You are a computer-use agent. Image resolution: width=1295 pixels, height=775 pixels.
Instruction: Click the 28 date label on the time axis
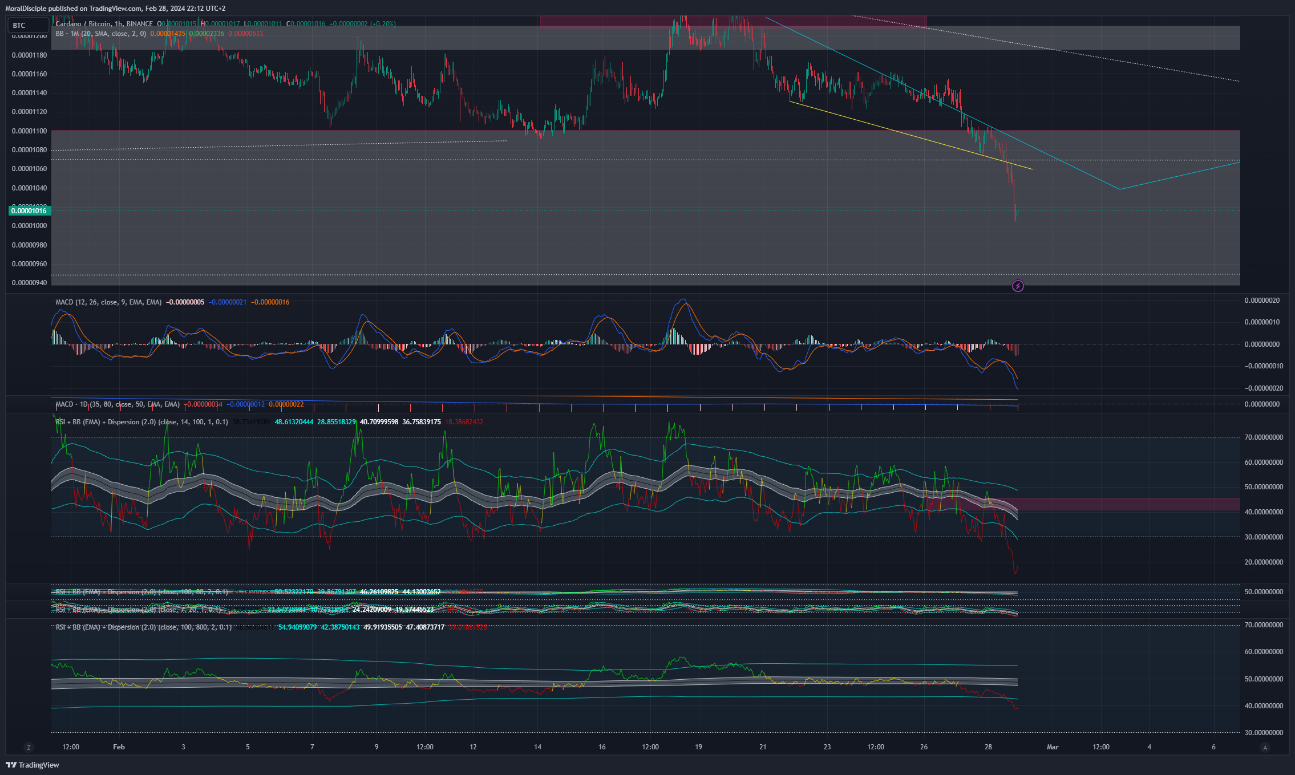pos(988,747)
